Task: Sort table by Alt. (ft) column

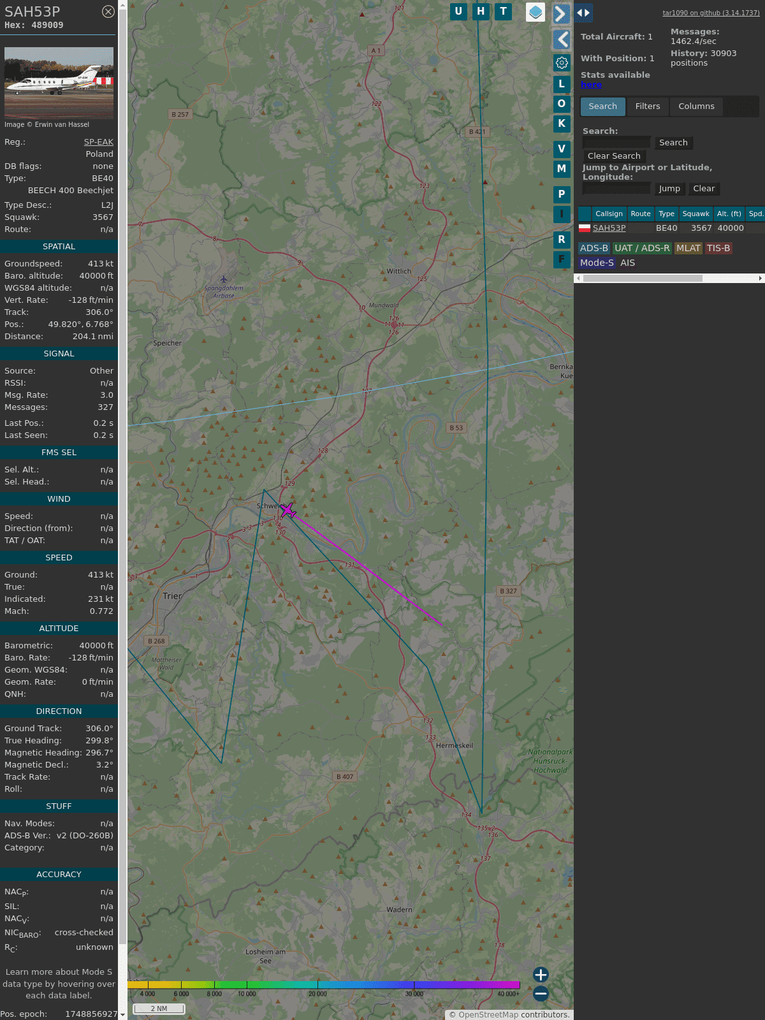Action: tap(729, 214)
